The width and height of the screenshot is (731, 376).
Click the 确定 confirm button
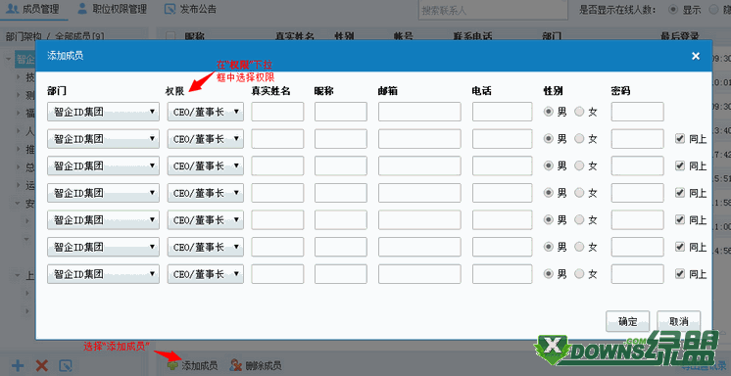point(627,321)
